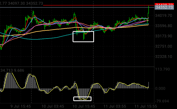Select the red horizontal price level line
Viewport: 177px width, 109px height.
click(99, 5)
